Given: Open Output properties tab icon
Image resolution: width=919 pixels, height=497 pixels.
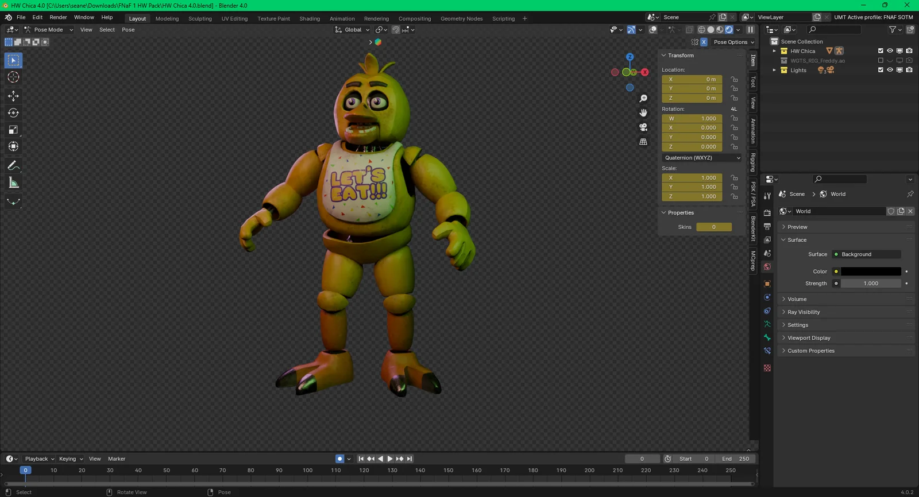Looking at the screenshot, I should [x=767, y=227].
